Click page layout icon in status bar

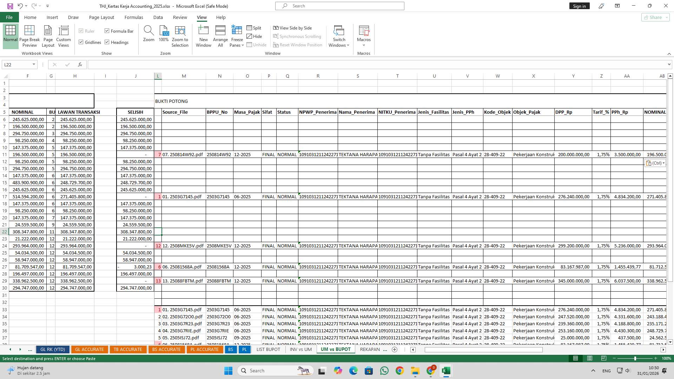pos(590,358)
